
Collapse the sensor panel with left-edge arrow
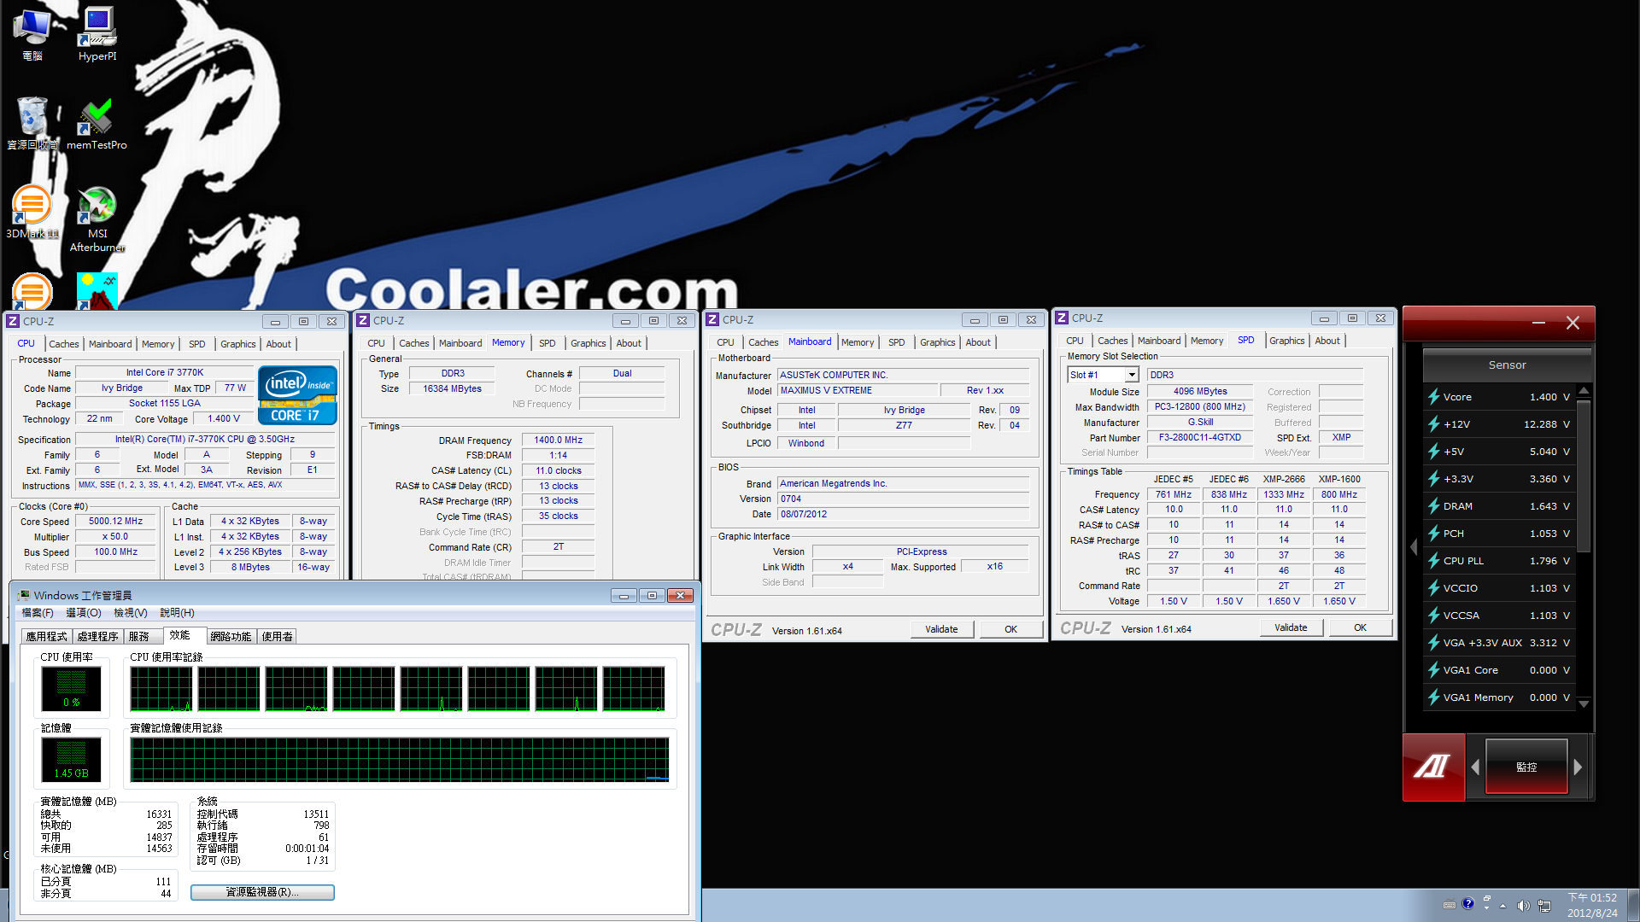pos(1413,546)
